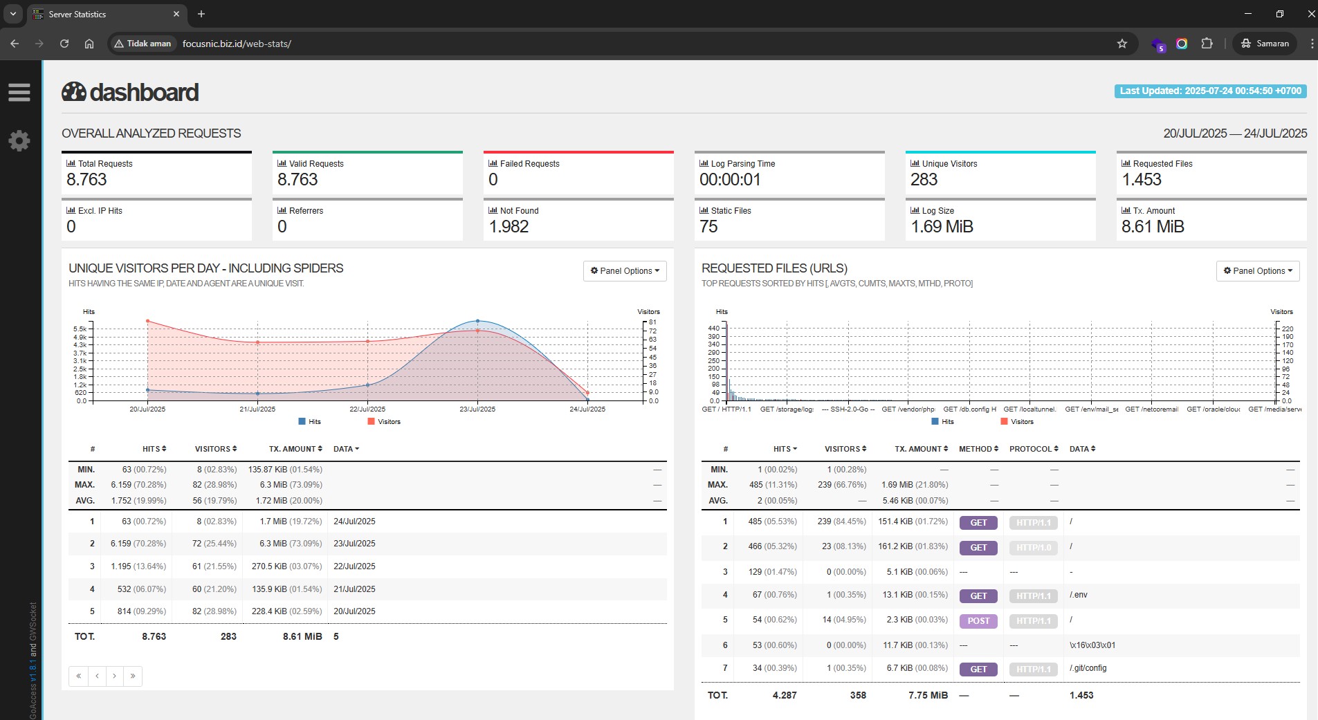
Task: Go to next page of visitors table
Action: [114, 676]
